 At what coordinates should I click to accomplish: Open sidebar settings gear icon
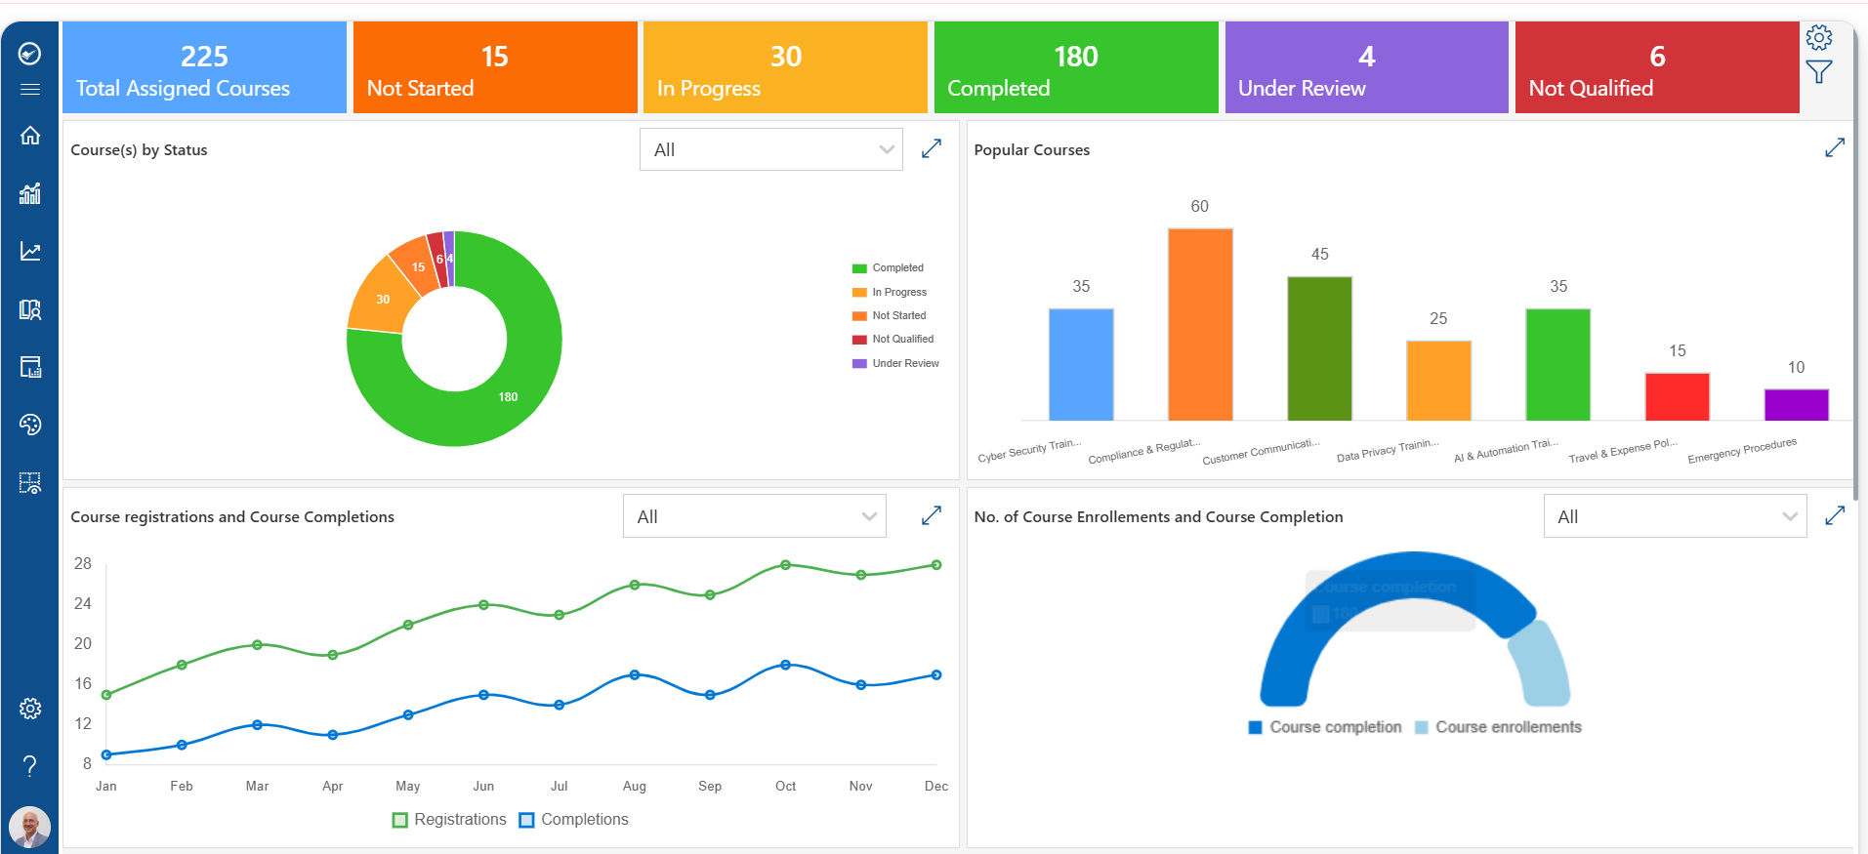(x=30, y=708)
